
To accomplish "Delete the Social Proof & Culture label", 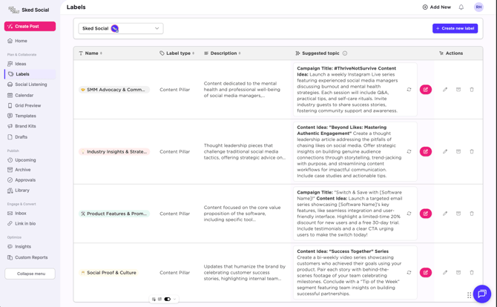I will point(472,272).
